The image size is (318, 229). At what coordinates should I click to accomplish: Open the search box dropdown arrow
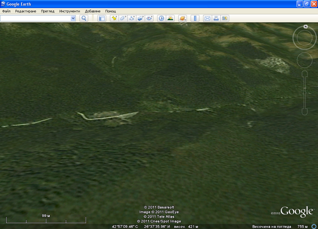[73, 18]
